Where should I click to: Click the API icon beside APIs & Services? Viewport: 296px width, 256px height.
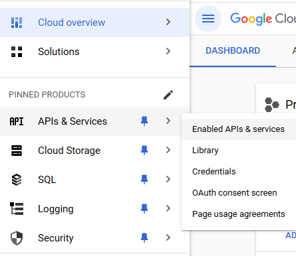(17, 121)
